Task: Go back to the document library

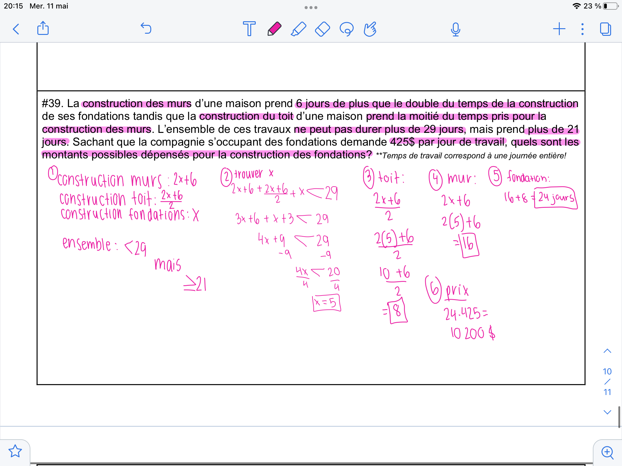Action: tap(17, 29)
